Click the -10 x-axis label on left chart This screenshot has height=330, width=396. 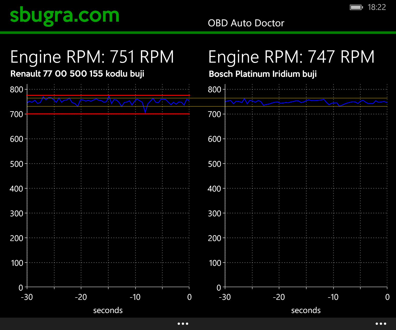tap(135, 297)
